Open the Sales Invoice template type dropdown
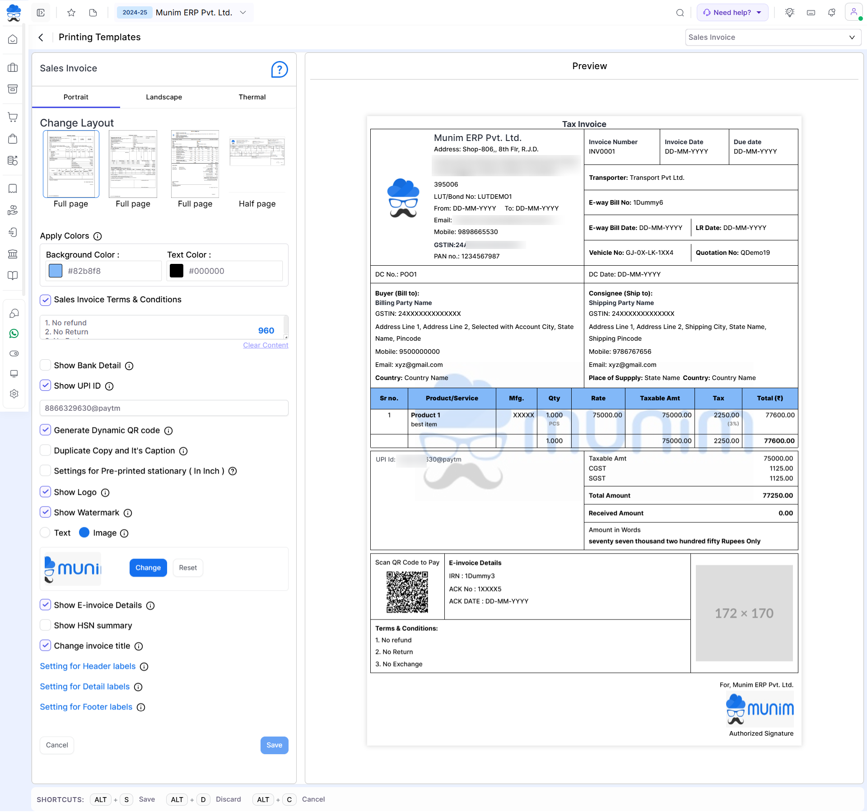Image resolution: width=867 pixels, height=812 pixels. (x=773, y=38)
